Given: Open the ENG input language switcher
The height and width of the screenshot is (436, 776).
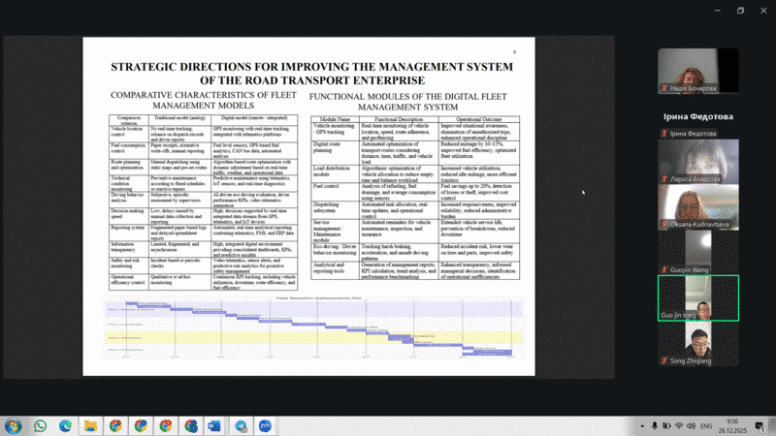Looking at the screenshot, I should pyautogui.click(x=706, y=425).
